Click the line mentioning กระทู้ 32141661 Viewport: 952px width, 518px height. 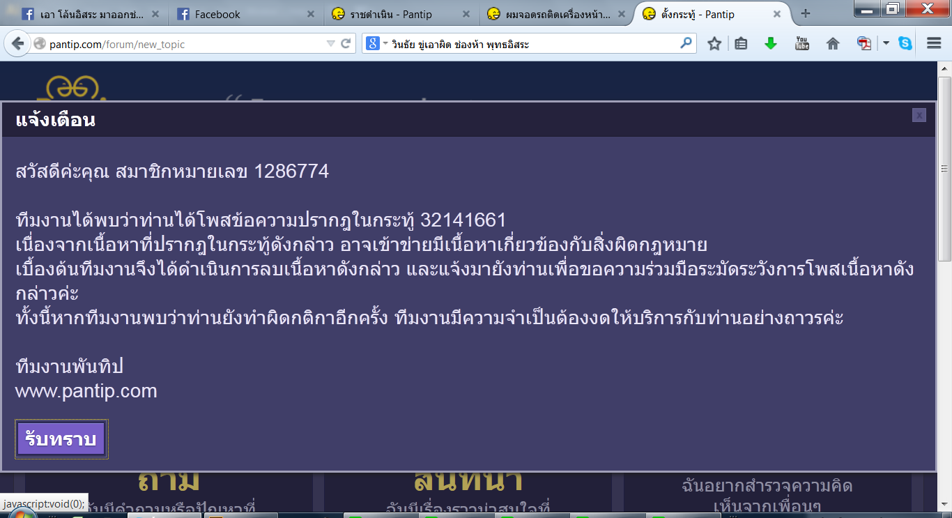[x=261, y=220]
